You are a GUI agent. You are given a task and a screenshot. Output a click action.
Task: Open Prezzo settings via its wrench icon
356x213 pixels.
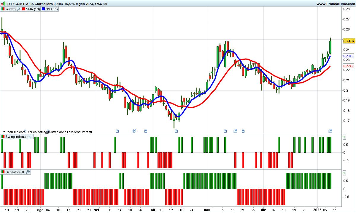[x=18, y=9]
